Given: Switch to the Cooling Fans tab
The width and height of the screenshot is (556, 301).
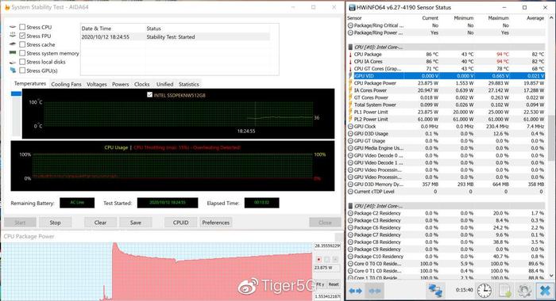Looking at the screenshot, I should 66,84.
